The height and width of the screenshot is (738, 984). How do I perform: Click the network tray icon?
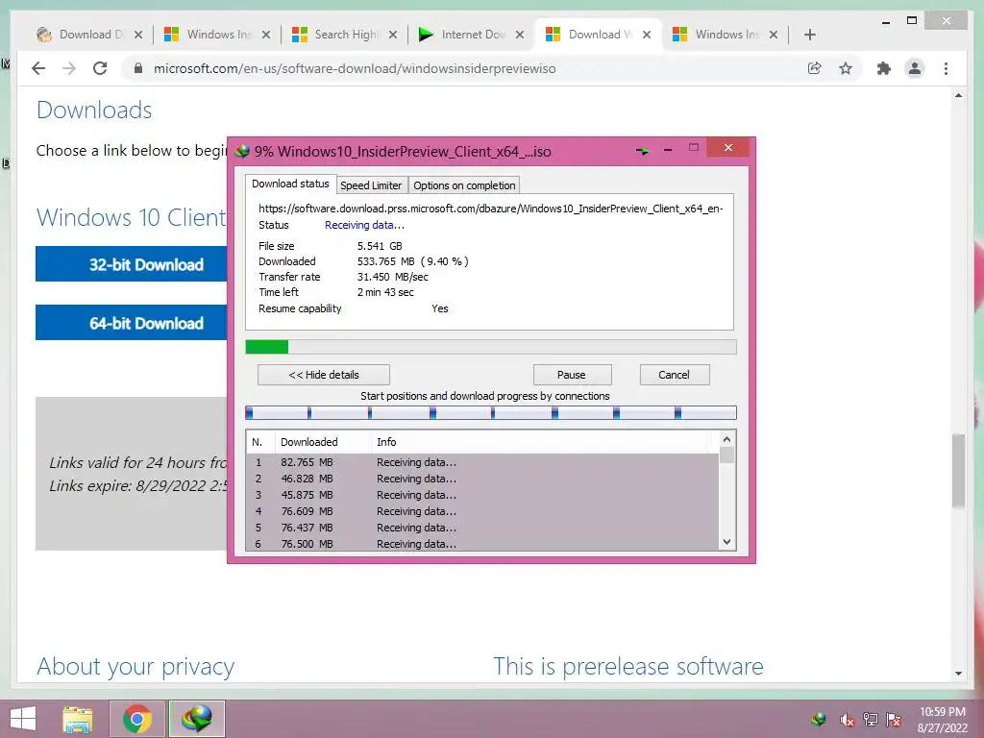tap(871, 719)
